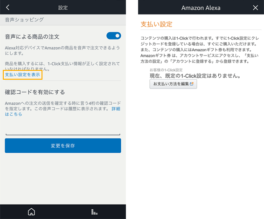The image size is (264, 219).
Task: Click the 確認コードを有効にする heading
Action: click(35, 92)
